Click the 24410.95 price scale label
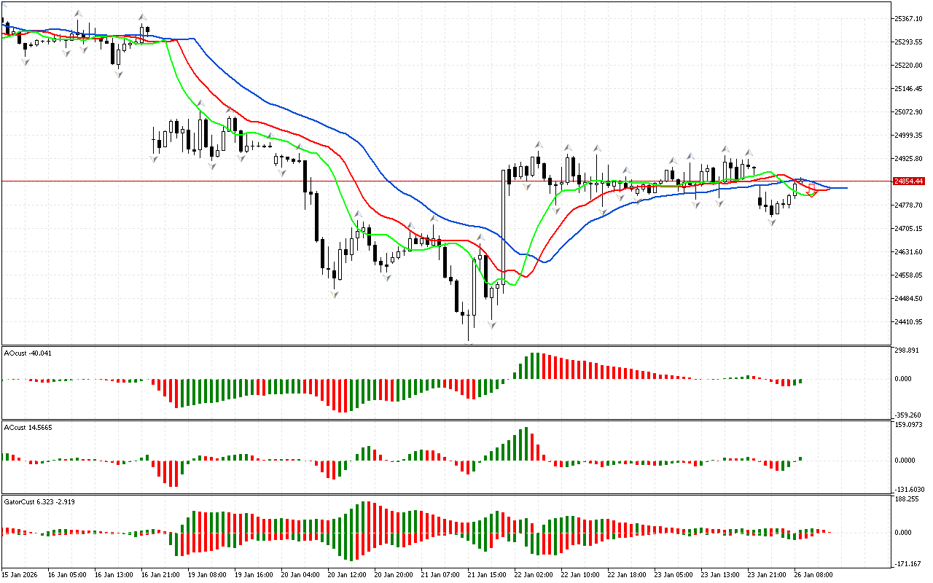Viewport: 933px width, 583px height. [908, 321]
